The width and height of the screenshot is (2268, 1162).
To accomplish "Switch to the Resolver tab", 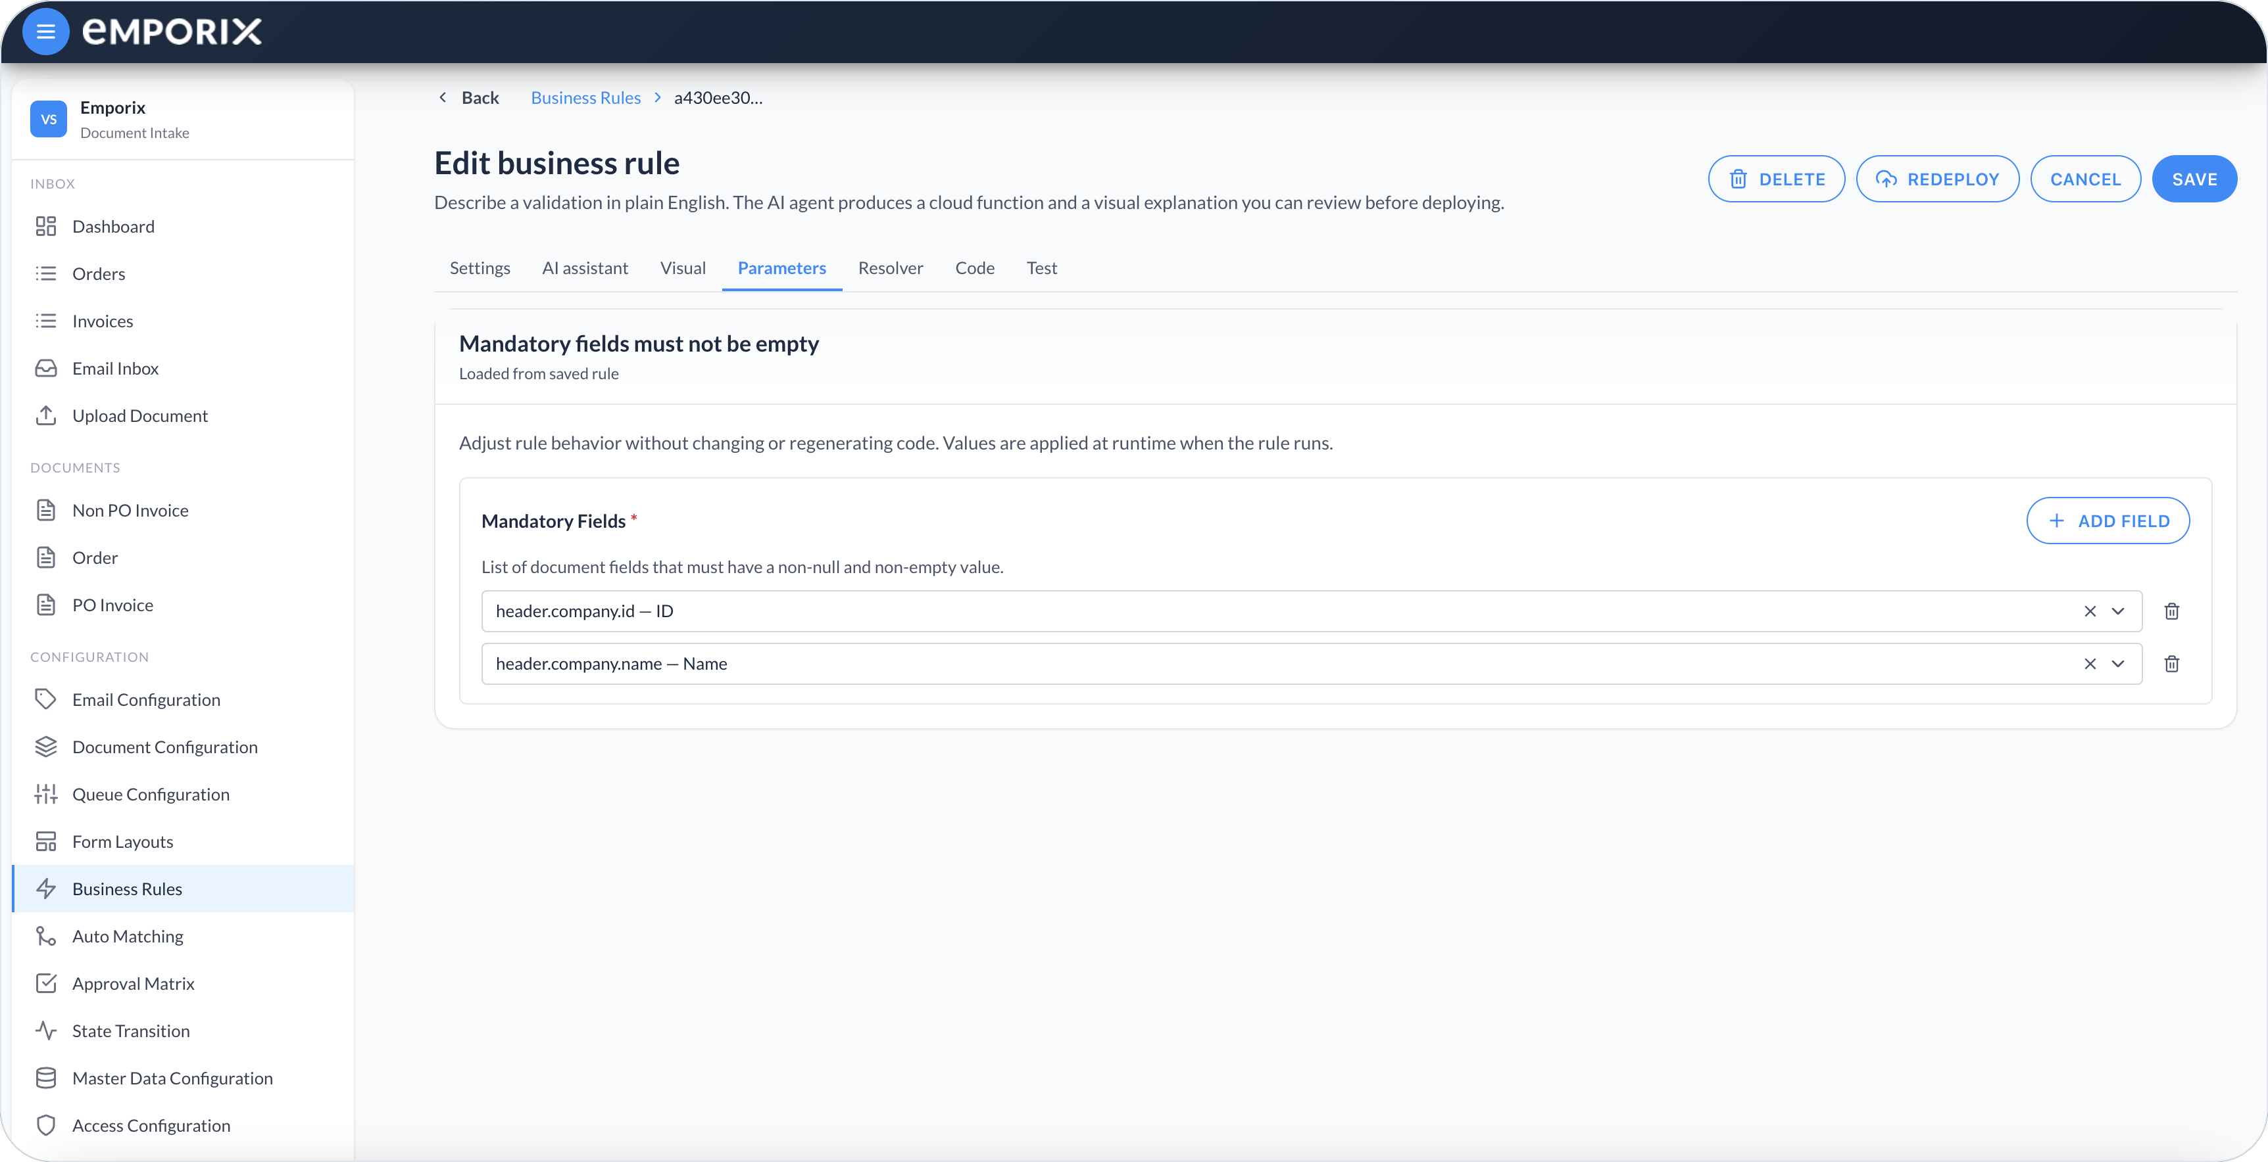I will coord(890,268).
